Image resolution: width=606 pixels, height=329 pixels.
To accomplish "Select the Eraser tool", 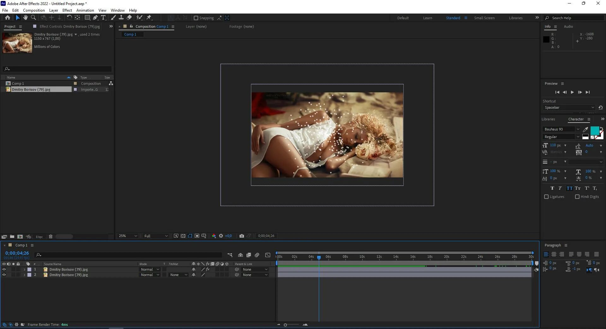I will pyautogui.click(x=129, y=18).
